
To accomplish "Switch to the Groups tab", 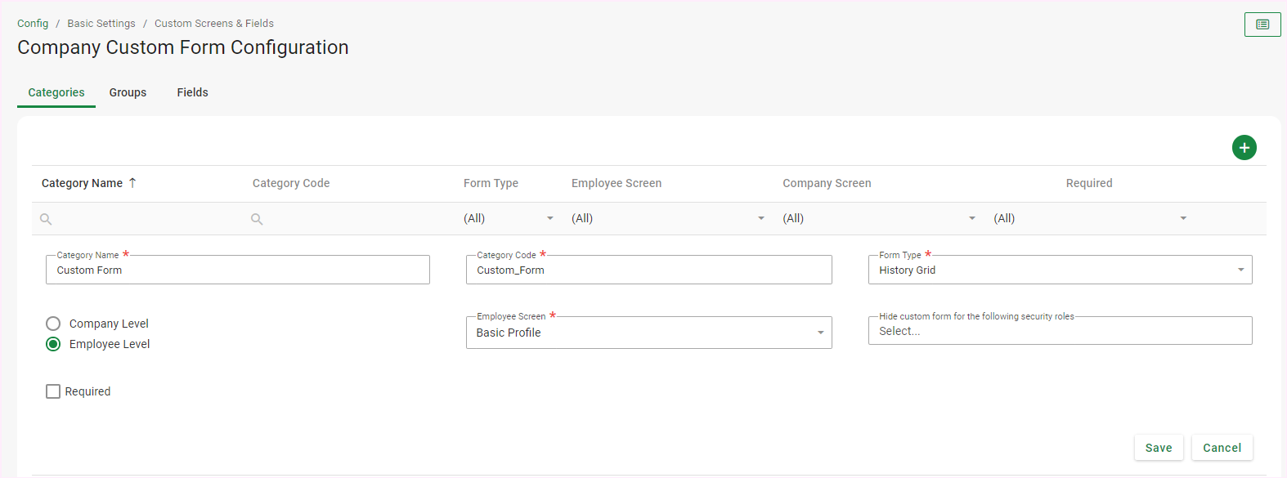I will (x=128, y=92).
